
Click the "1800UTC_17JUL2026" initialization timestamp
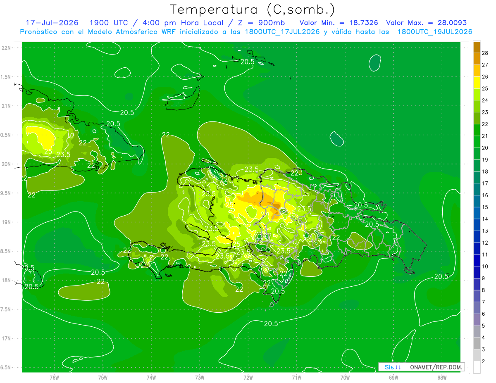(282, 32)
